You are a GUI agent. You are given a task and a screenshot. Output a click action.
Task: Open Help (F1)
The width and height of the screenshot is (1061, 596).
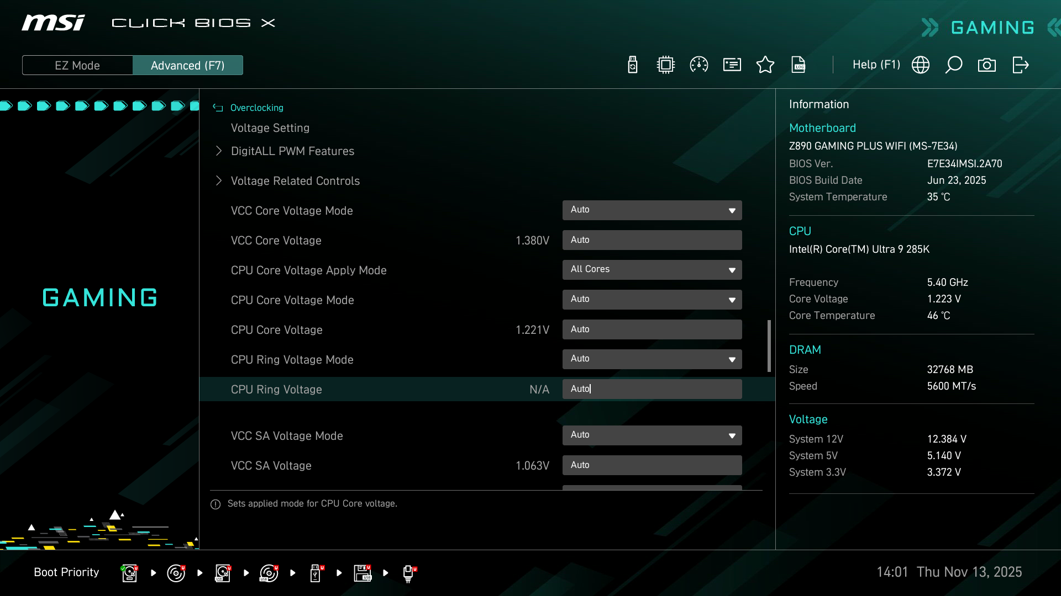[876, 65]
